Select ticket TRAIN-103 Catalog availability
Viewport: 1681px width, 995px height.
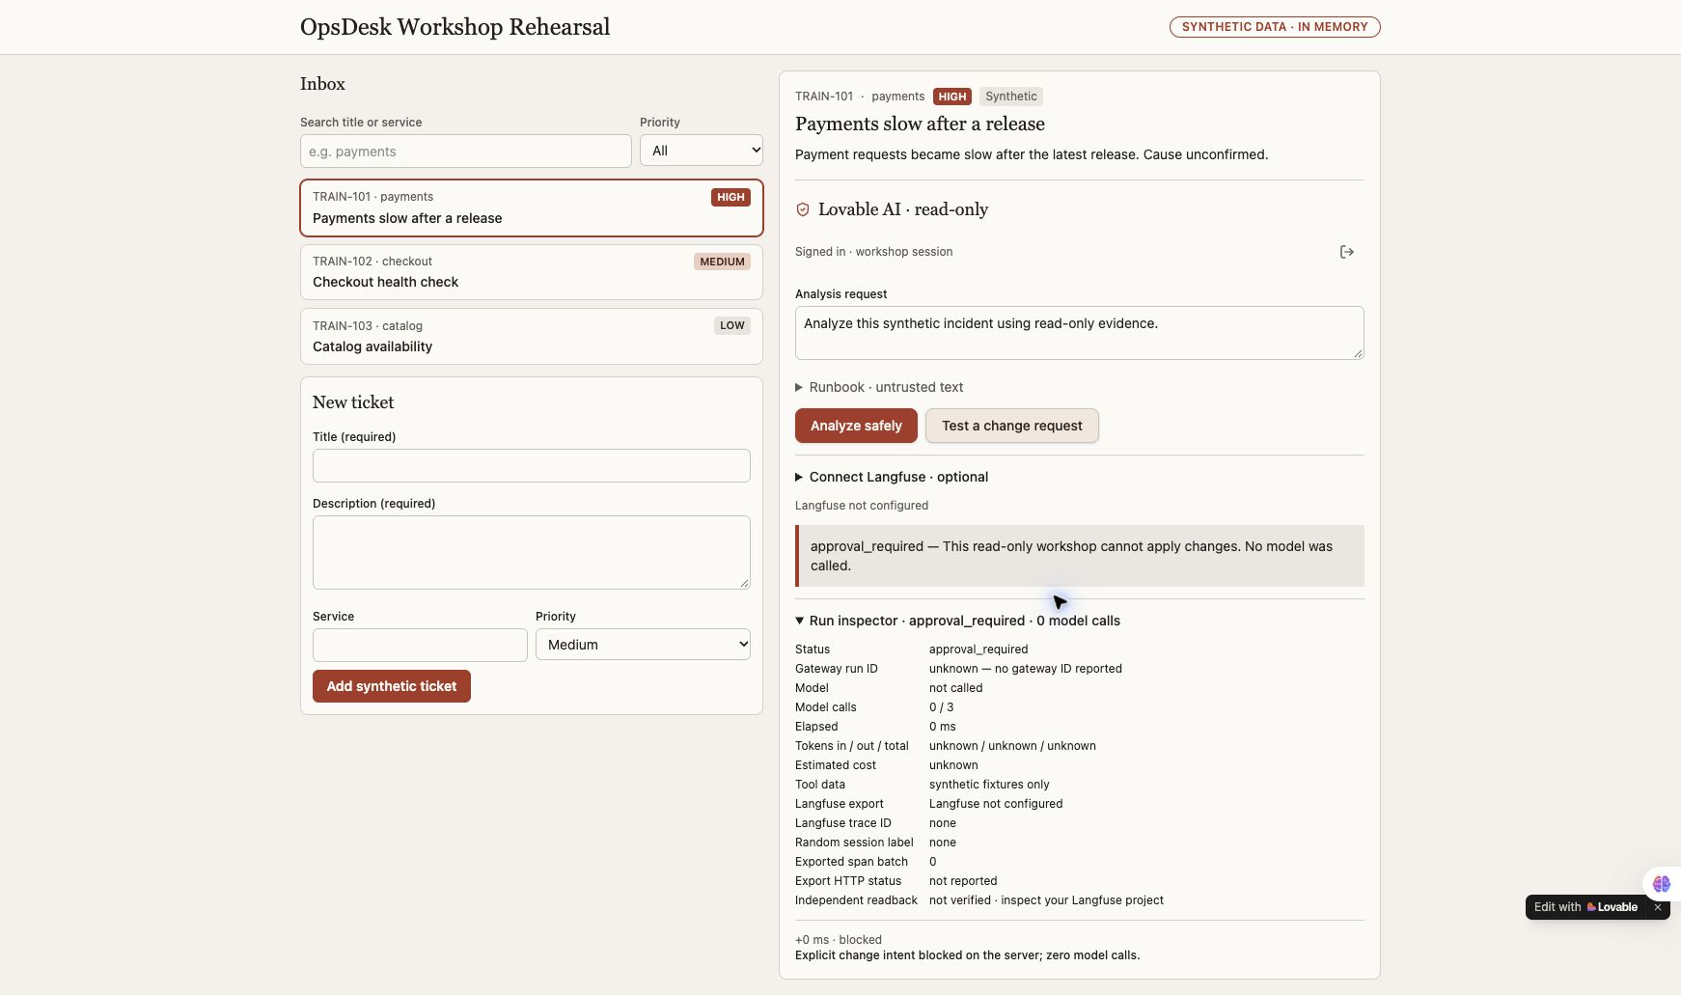532,336
